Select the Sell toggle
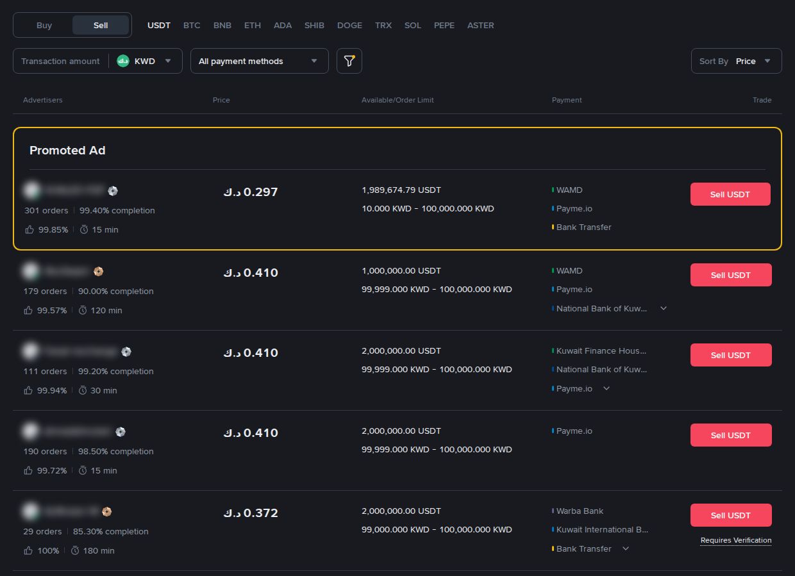Image resolution: width=795 pixels, height=576 pixels. click(x=101, y=25)
